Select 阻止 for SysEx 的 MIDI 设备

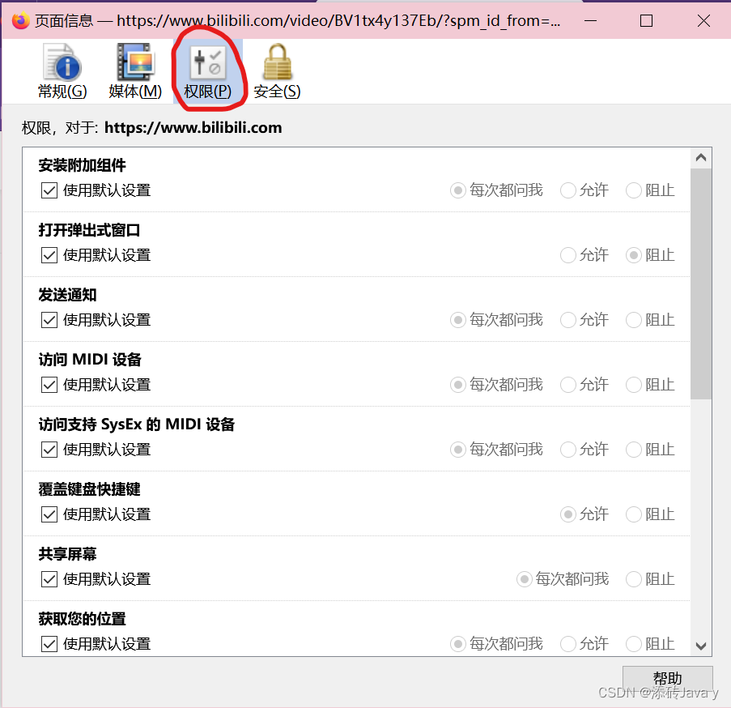coord(634,450)
